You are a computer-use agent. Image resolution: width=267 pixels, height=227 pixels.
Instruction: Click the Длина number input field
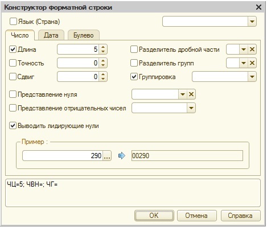click(x=78, y=49)
